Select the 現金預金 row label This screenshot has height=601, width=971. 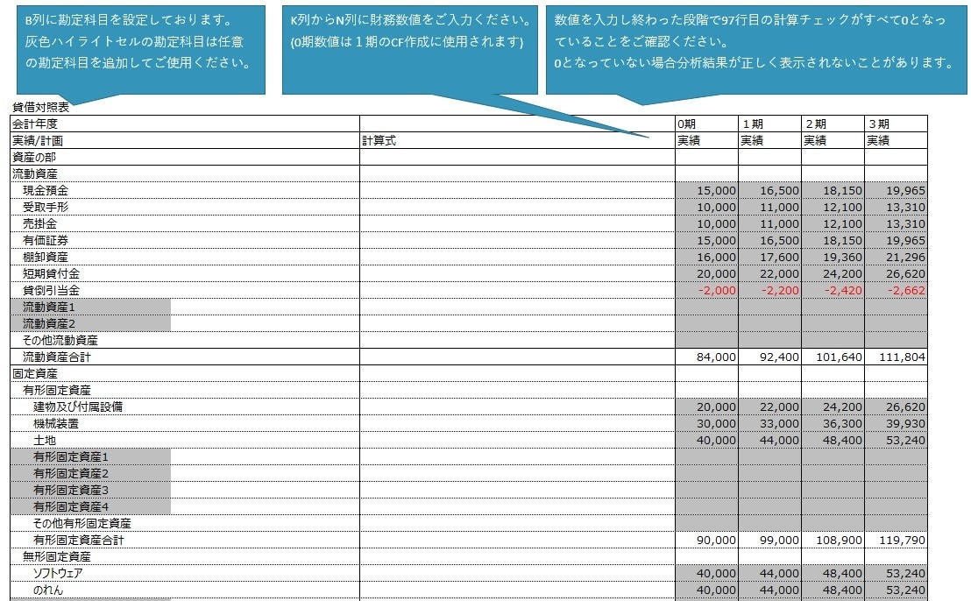coord(46,191)
